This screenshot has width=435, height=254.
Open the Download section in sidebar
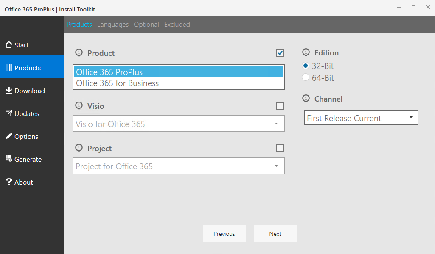pyautogui.click(x=26, y=90)
